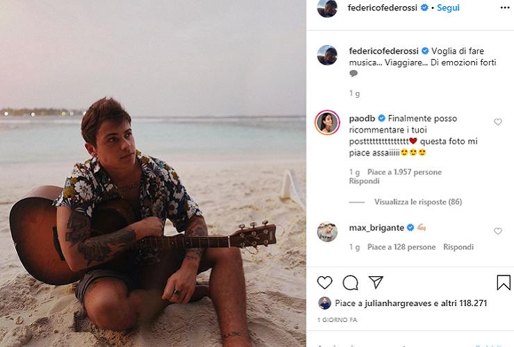This screenshot has width=514, height=347.
Task: Like the post with heart icon
Action: pos(324,282)
